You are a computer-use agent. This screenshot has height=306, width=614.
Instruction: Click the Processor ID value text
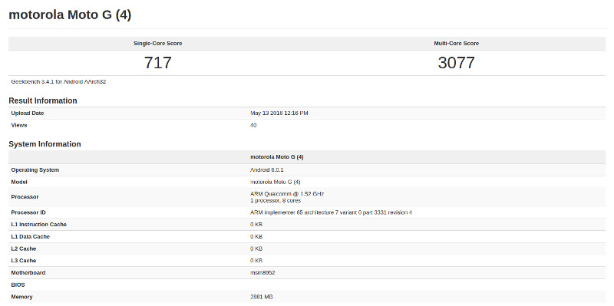(331, 212)
